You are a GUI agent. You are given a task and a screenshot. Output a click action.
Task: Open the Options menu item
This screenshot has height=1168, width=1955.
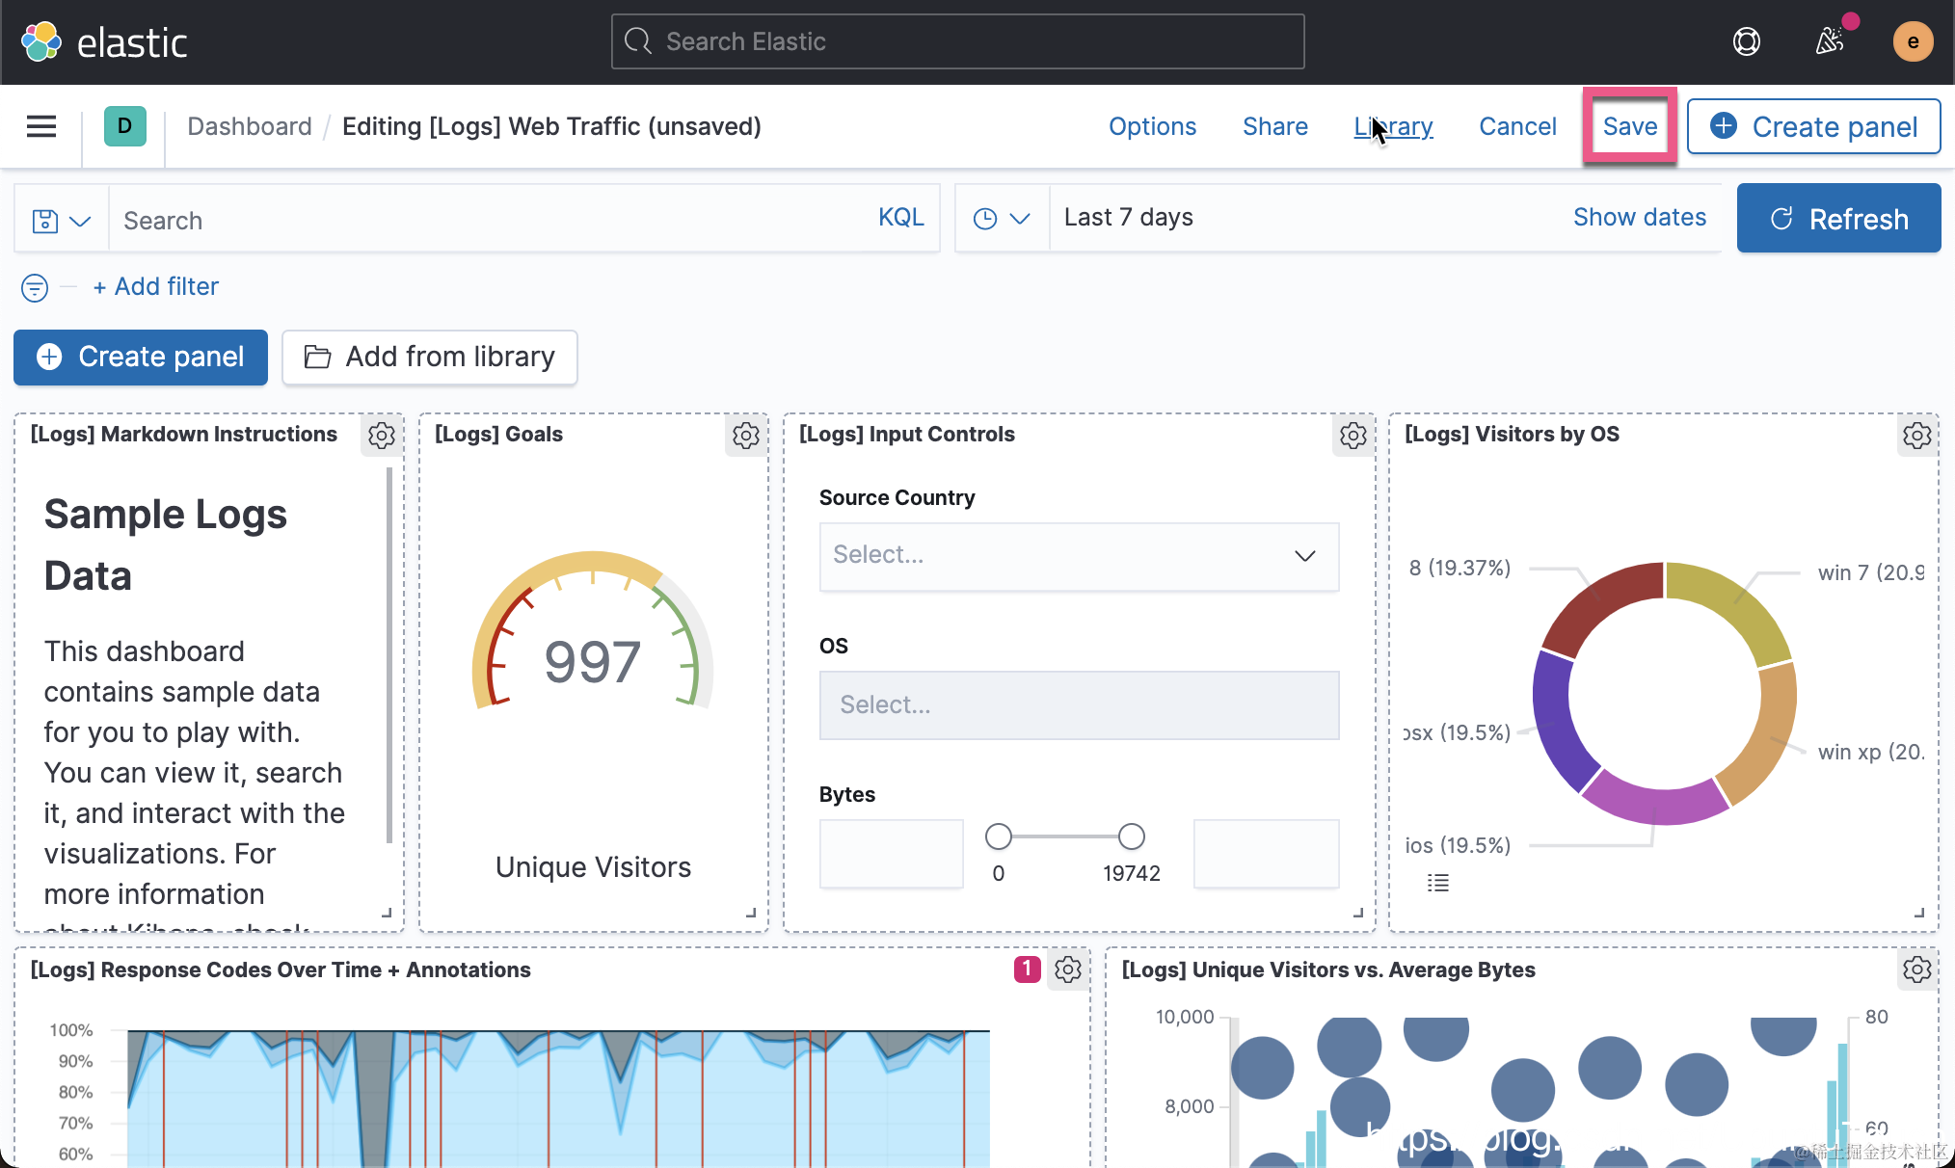pos(1152,126)
